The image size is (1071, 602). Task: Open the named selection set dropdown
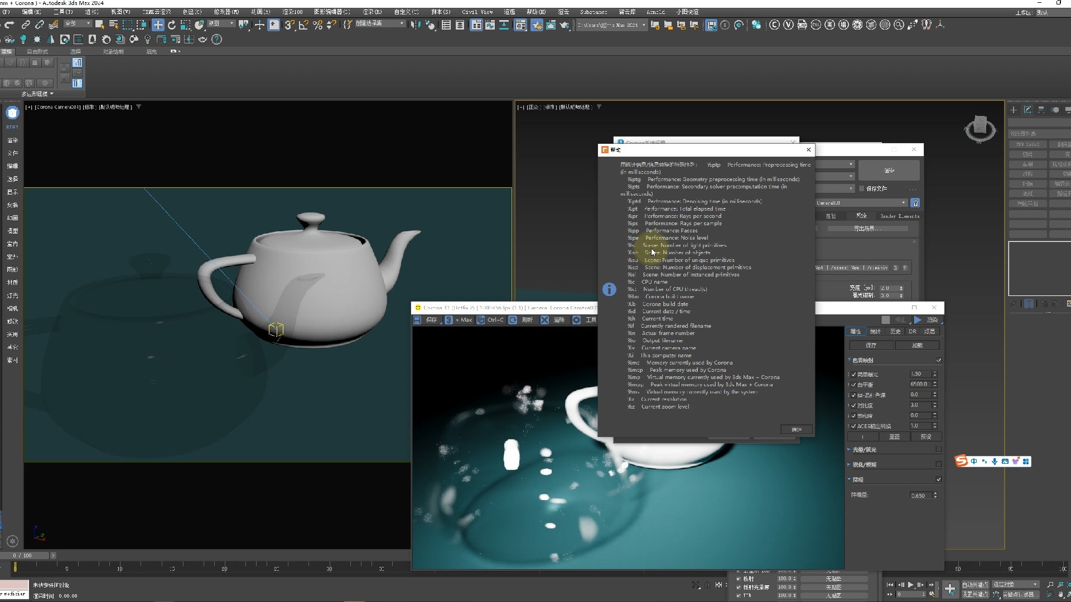402,24
